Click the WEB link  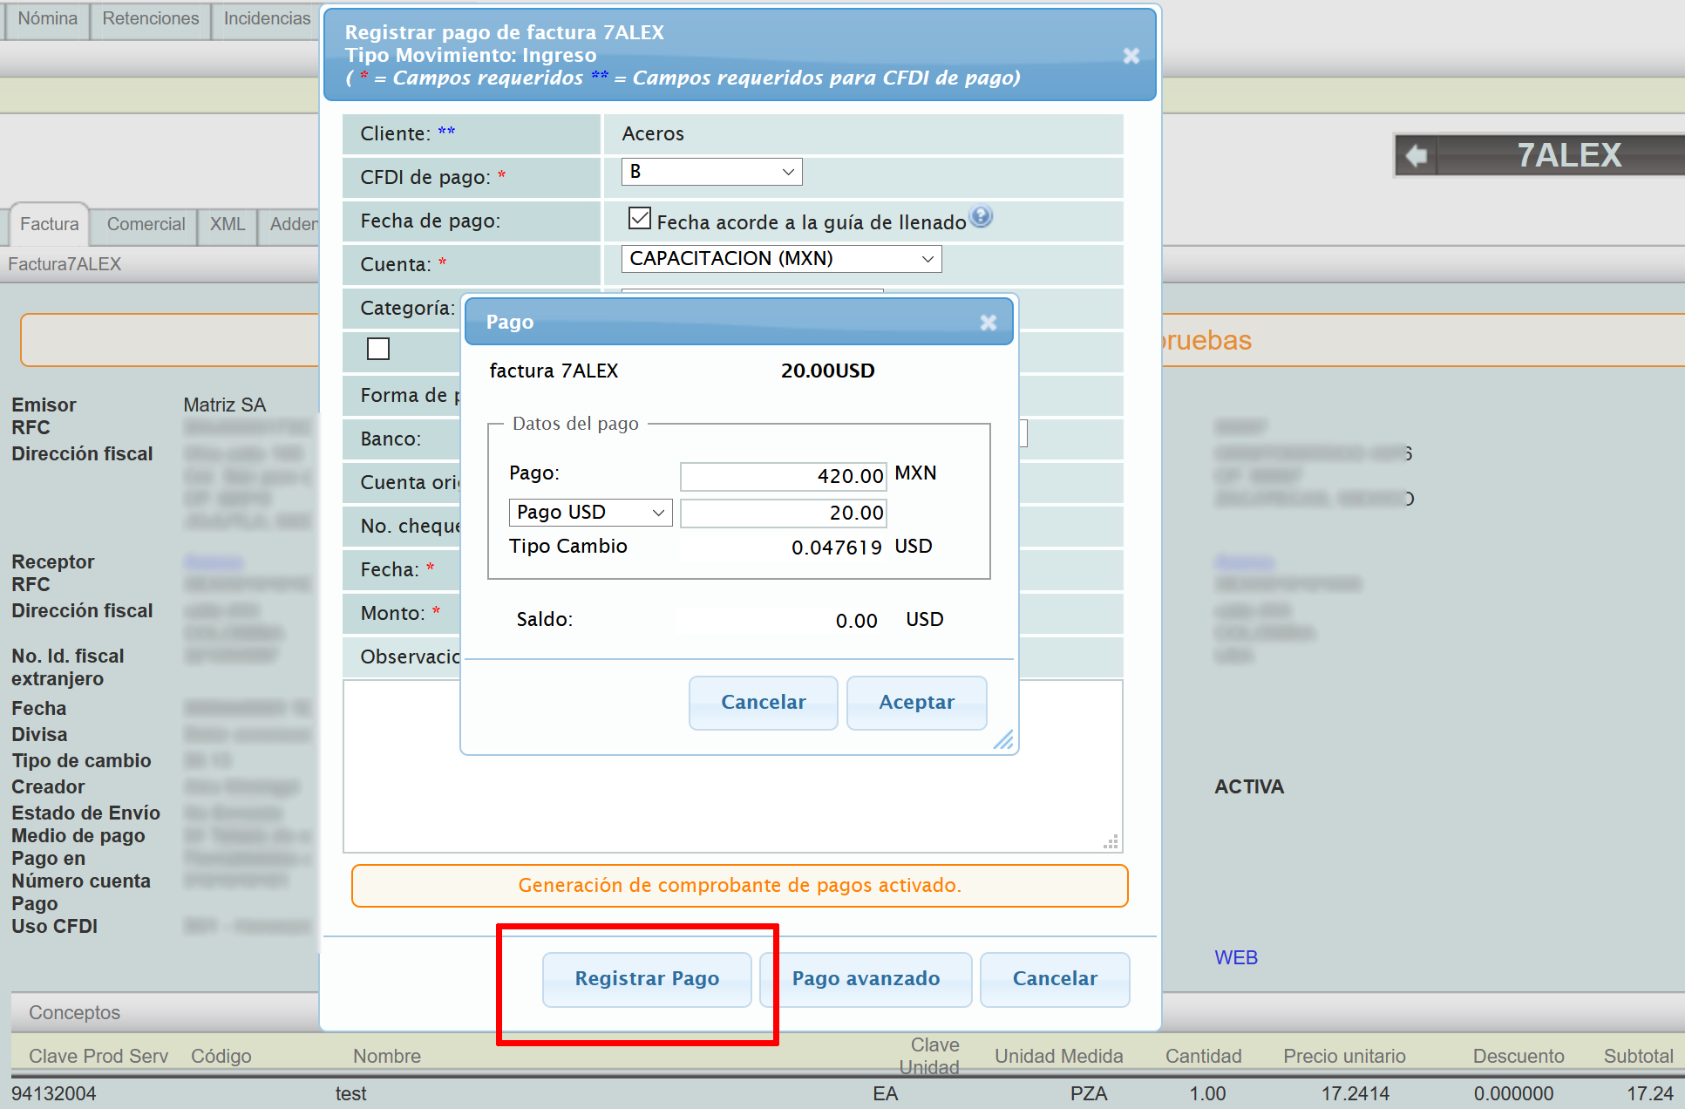[x=1235, y=957]
